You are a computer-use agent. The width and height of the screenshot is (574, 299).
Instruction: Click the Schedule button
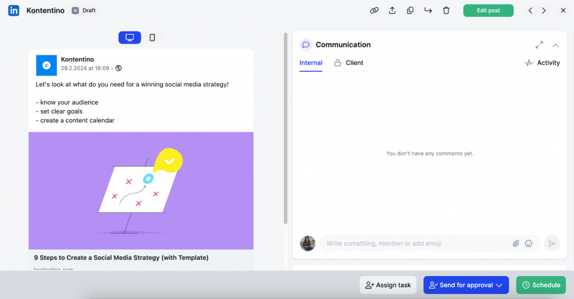[x=541, y=285]
